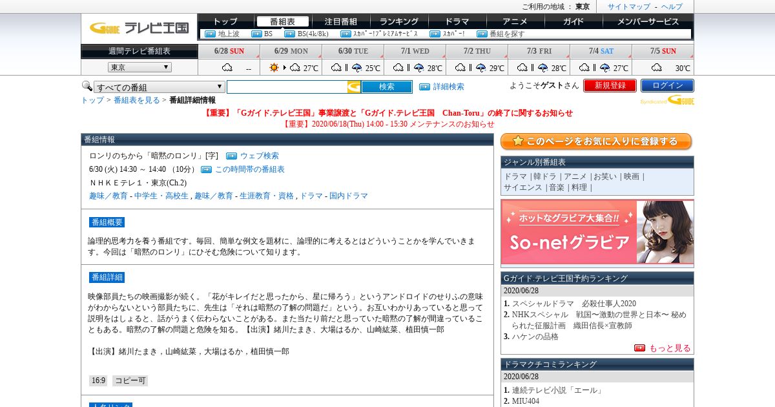Click the magnifier icon beside the search dropdown
The height and width of the screenshot is (407, 775).
(x=87, y=86)
